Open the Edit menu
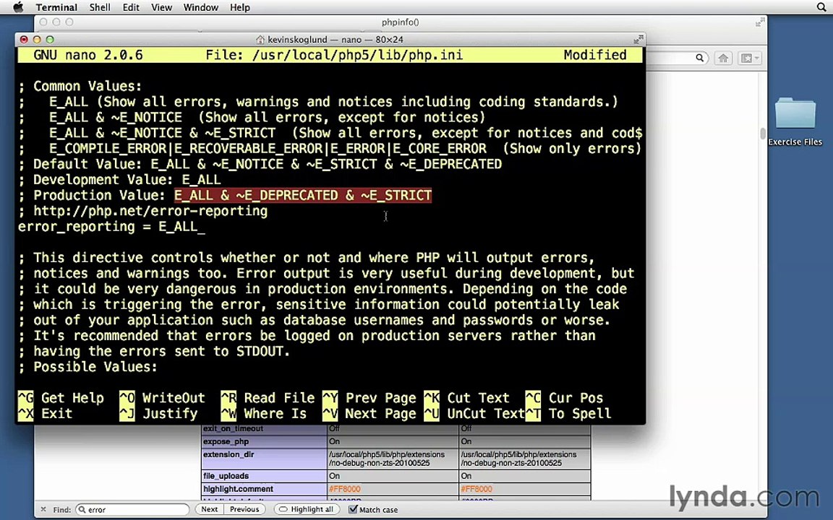Image resolution: width=833 pixels, height=520 pixels. pos(131,7)
